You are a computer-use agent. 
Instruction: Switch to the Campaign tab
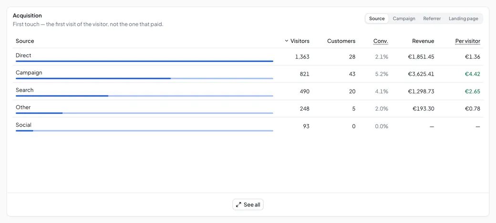[x=404, y=19]
